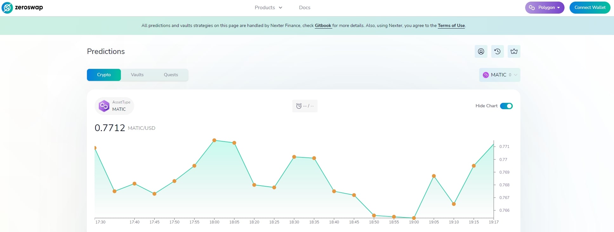Screen dimensions: 614x232
Task: Open the Gitbook link
Action: [323, 26]
